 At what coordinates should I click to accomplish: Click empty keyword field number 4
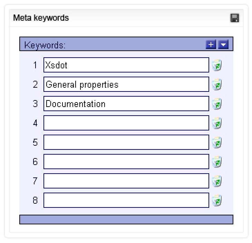(x=126, y=123)
